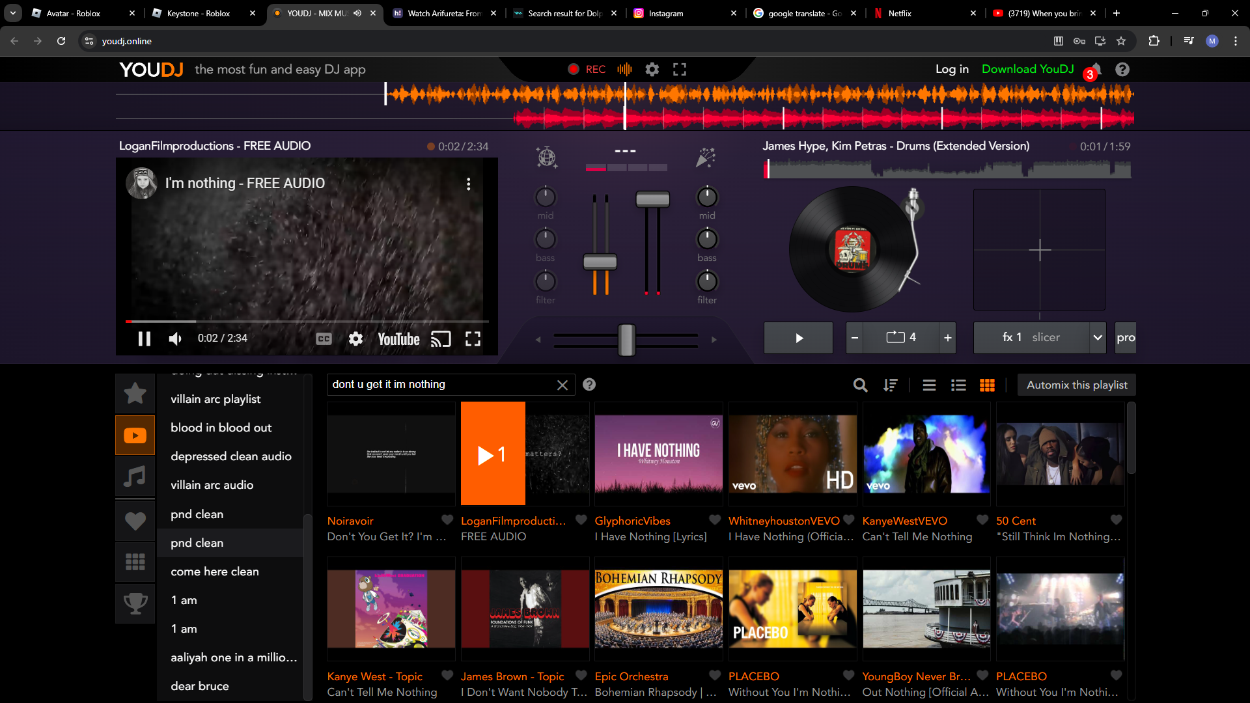
Task: Play the right deck track
Action: (798, 338)
